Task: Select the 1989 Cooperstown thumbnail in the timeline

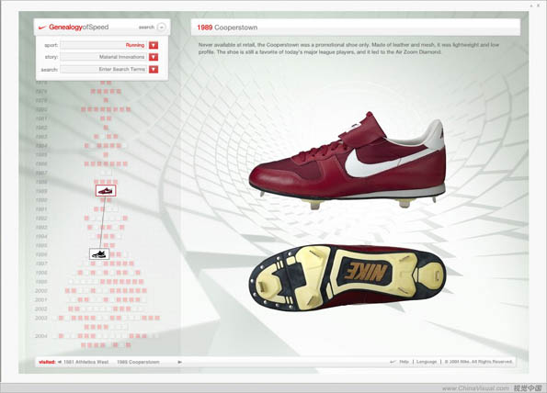Action: click(106, 191)
